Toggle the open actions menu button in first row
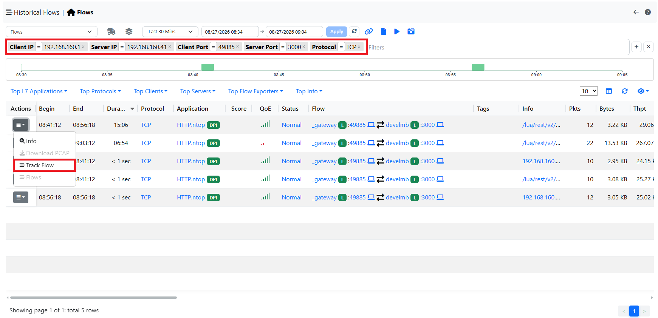Image resolution: width=658 pixels, height=318 pixels. (x=21, y=125)
